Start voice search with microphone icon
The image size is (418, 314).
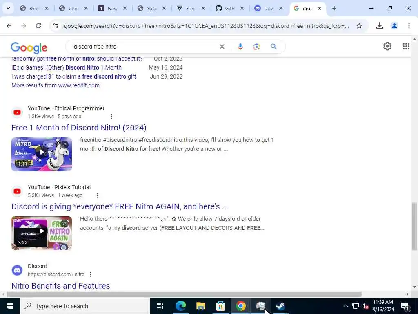coord(240,47)
